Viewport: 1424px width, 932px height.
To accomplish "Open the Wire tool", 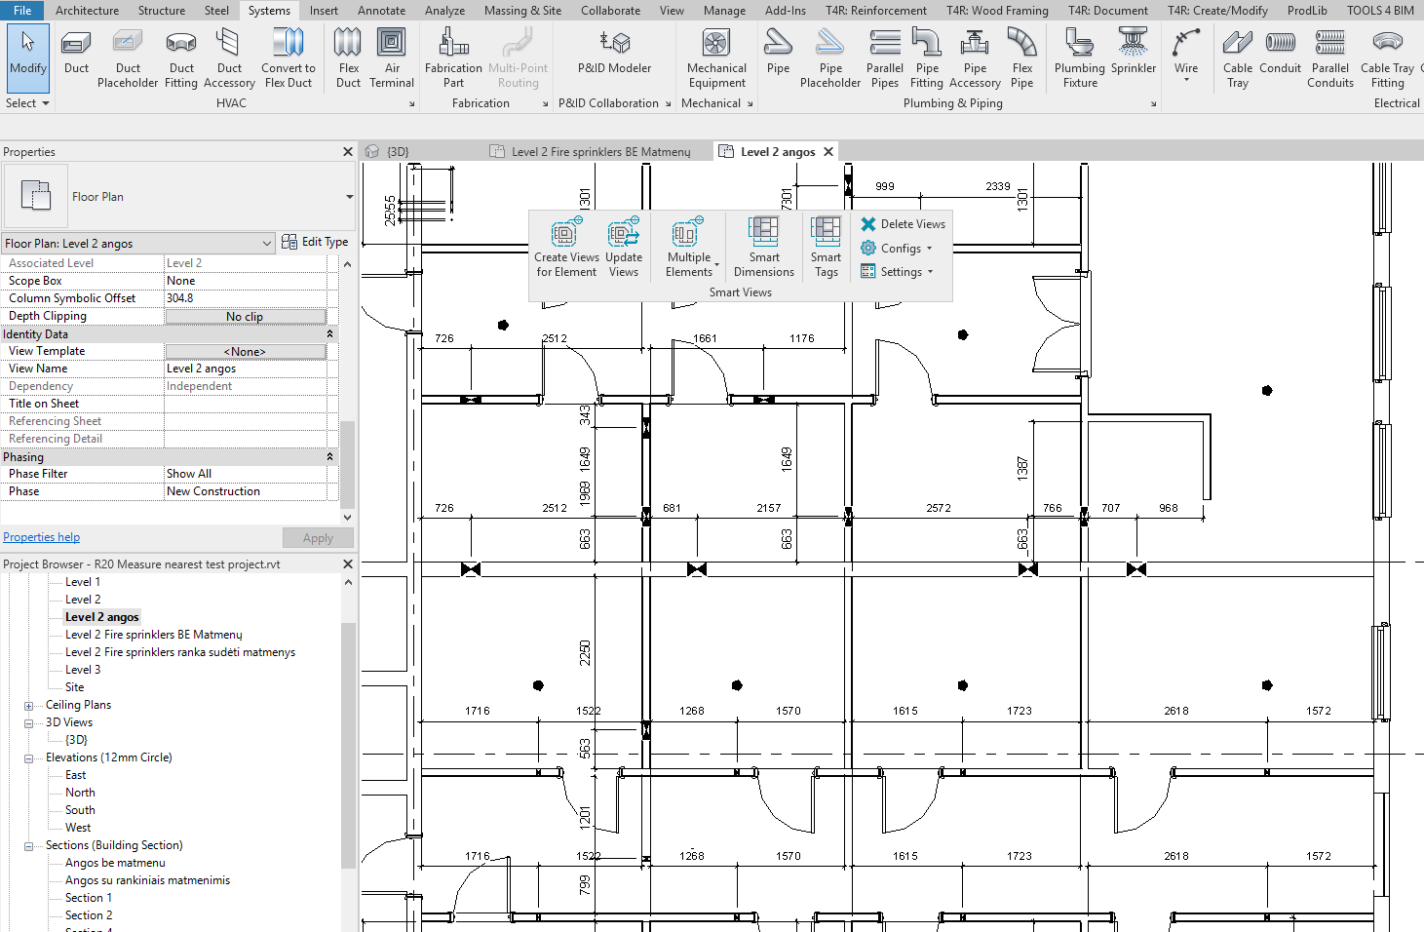I will pos(1186,54).
